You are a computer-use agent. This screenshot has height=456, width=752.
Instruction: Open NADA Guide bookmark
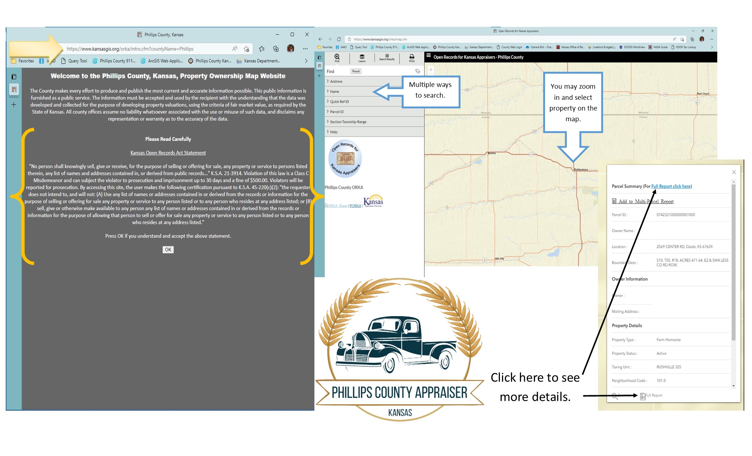pos(658,47)
